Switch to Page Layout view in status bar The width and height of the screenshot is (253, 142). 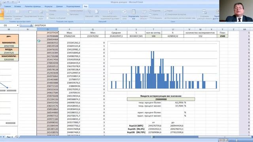click(224, 140)
